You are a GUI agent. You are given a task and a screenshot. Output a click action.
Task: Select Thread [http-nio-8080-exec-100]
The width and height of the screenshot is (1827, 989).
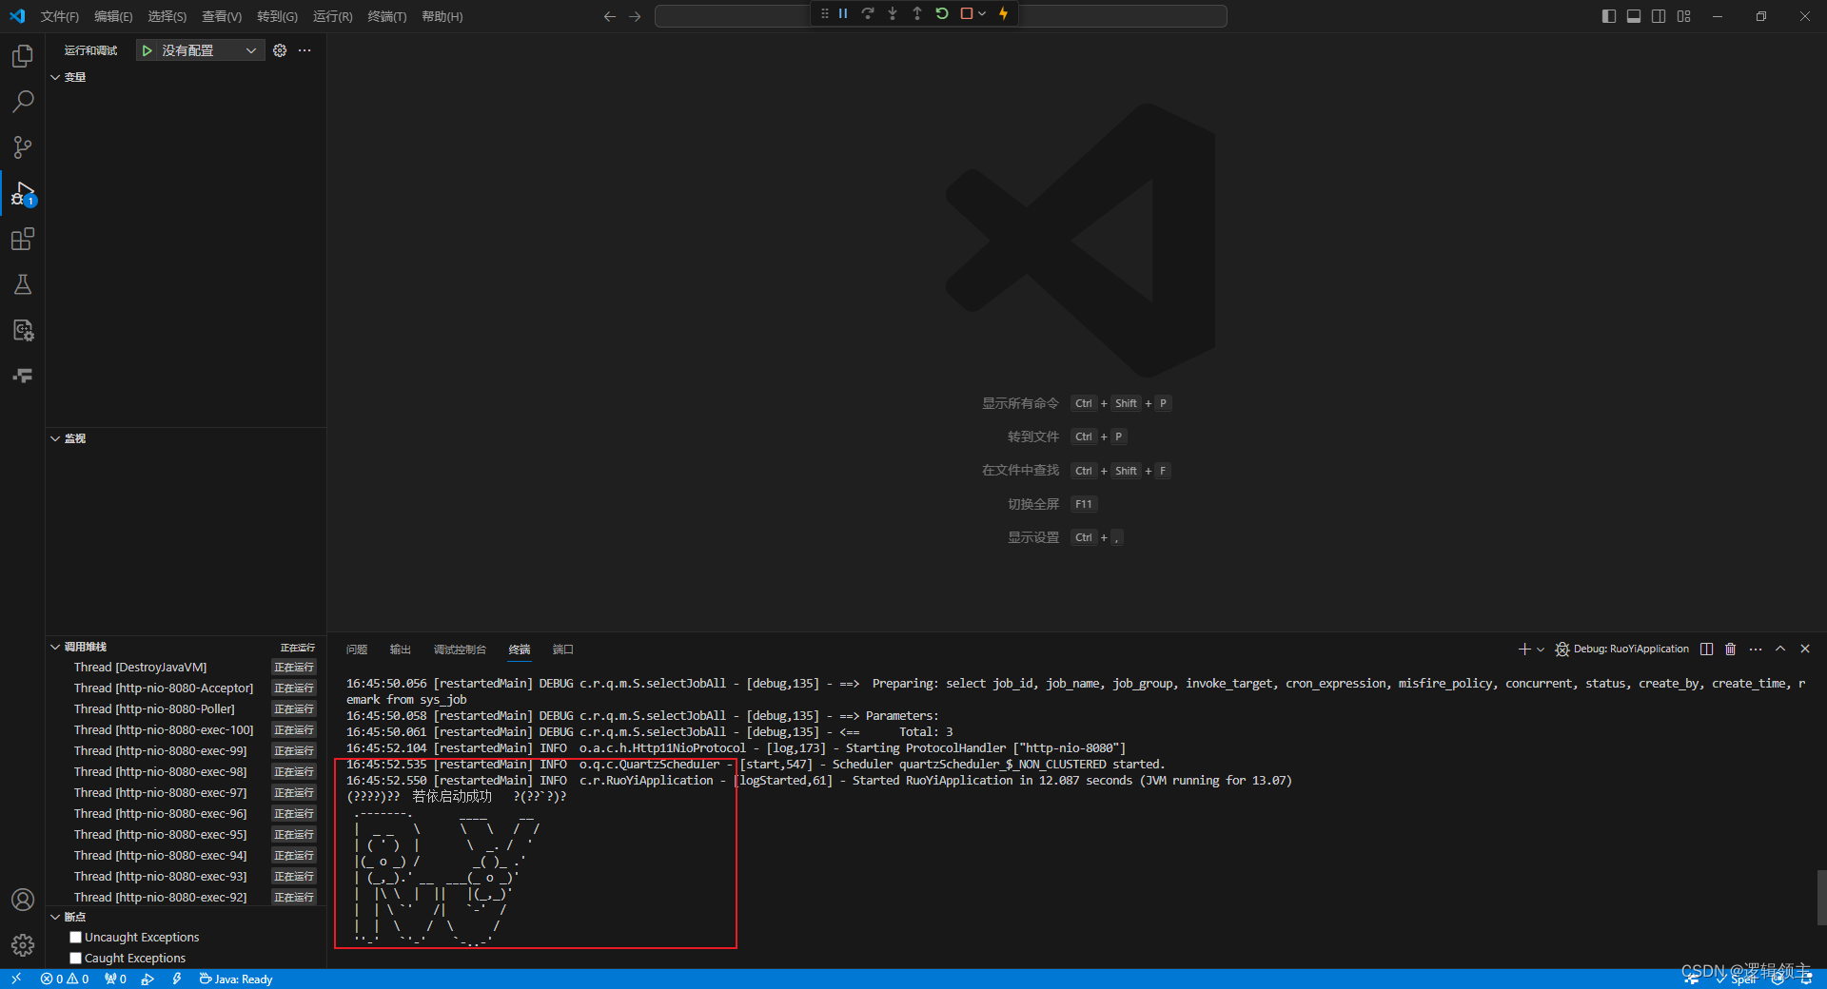(x=186, y=729)
